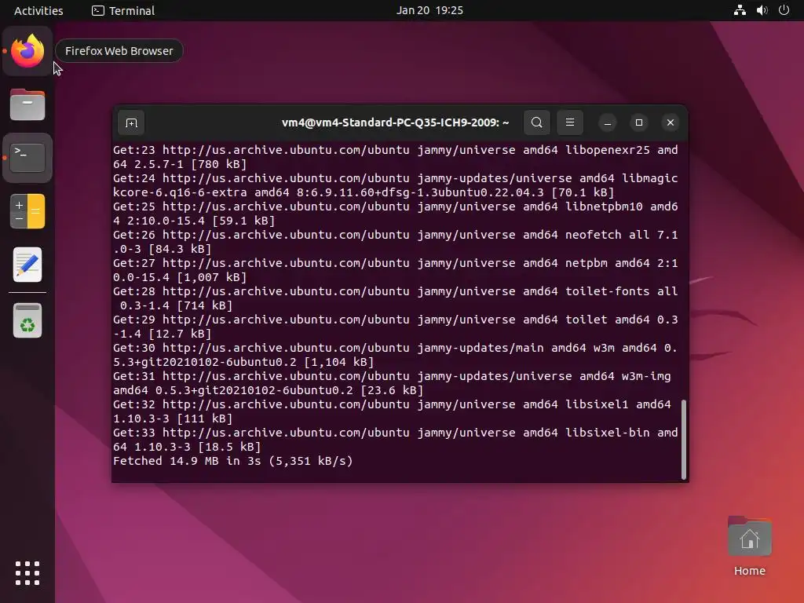Click the Get:26 neofetch line
The image size is (804, 603).
coord(396,242)
